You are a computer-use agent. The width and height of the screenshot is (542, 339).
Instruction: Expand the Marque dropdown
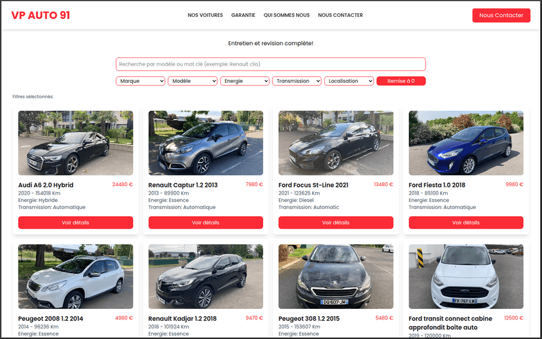(x=141, y=81)
